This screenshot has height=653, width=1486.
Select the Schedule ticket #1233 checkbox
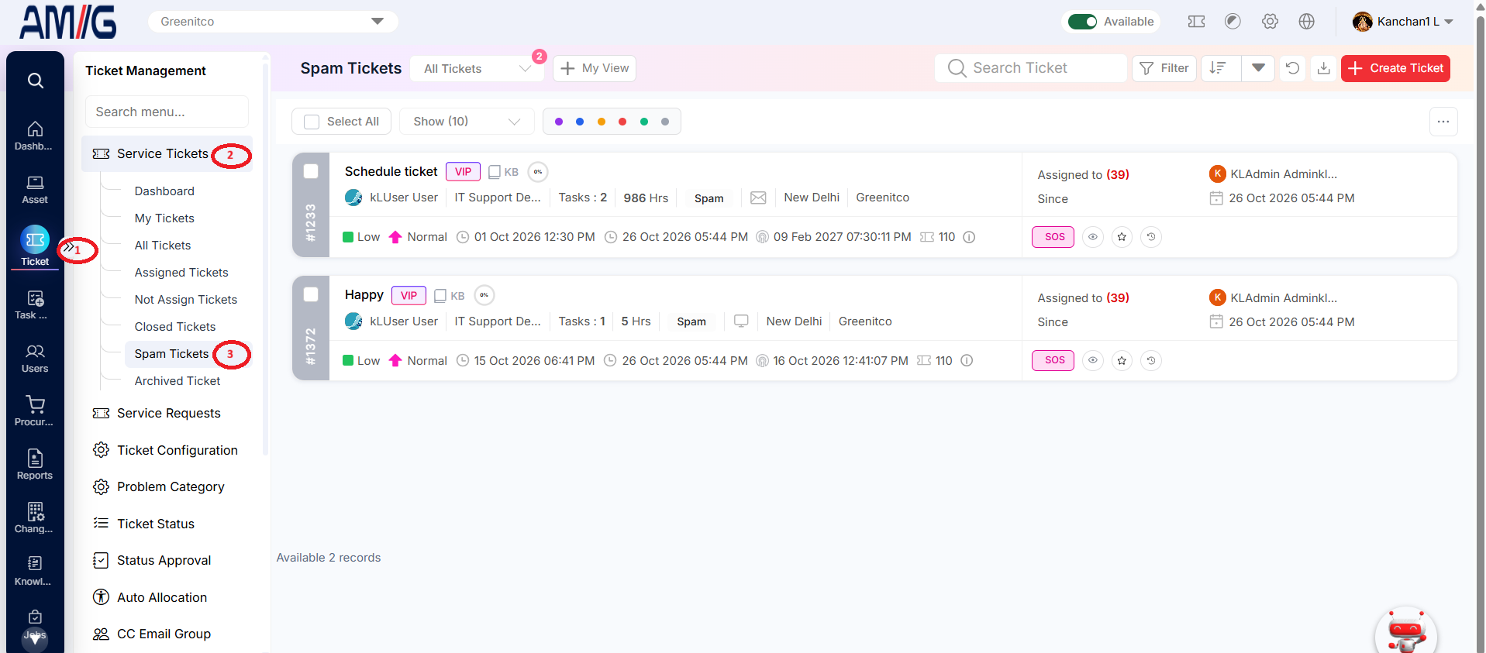311,171
